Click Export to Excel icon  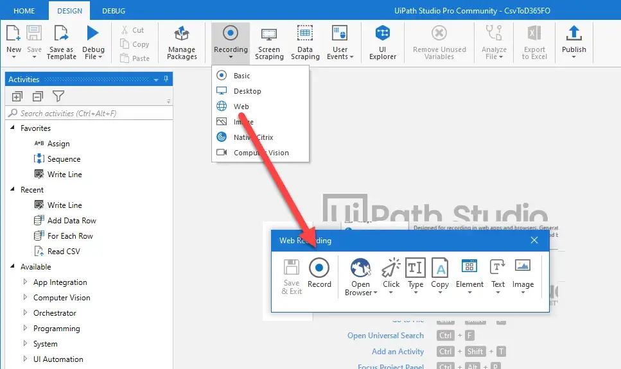pyautogui.click(x=534, y=33)
